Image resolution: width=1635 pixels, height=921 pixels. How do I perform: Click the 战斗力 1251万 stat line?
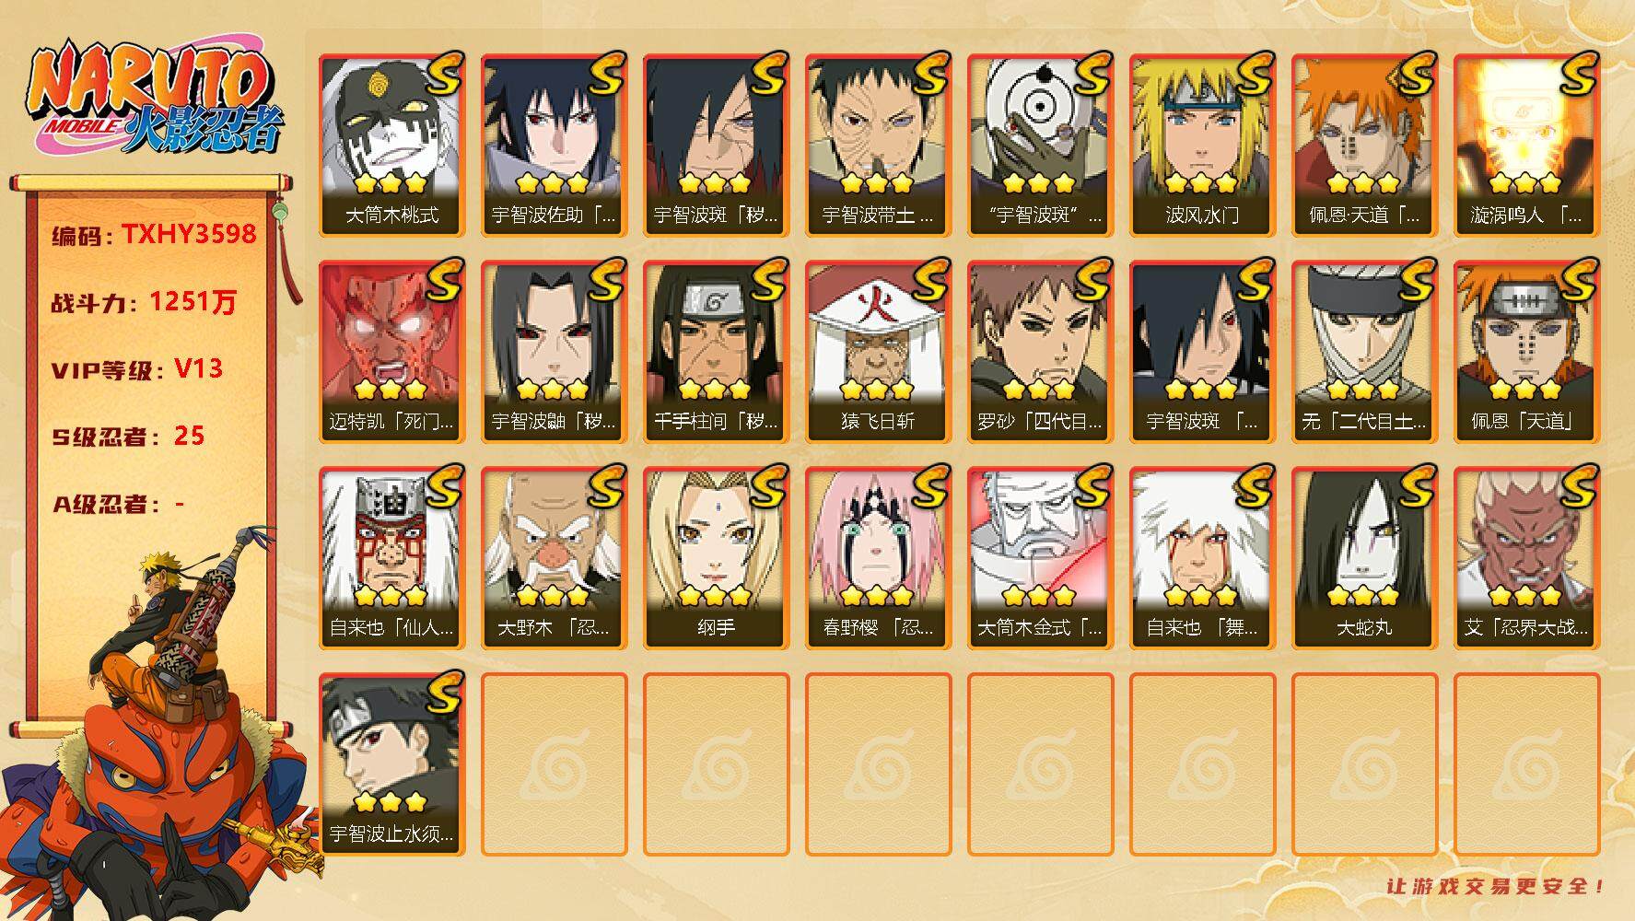coord(144,302)
